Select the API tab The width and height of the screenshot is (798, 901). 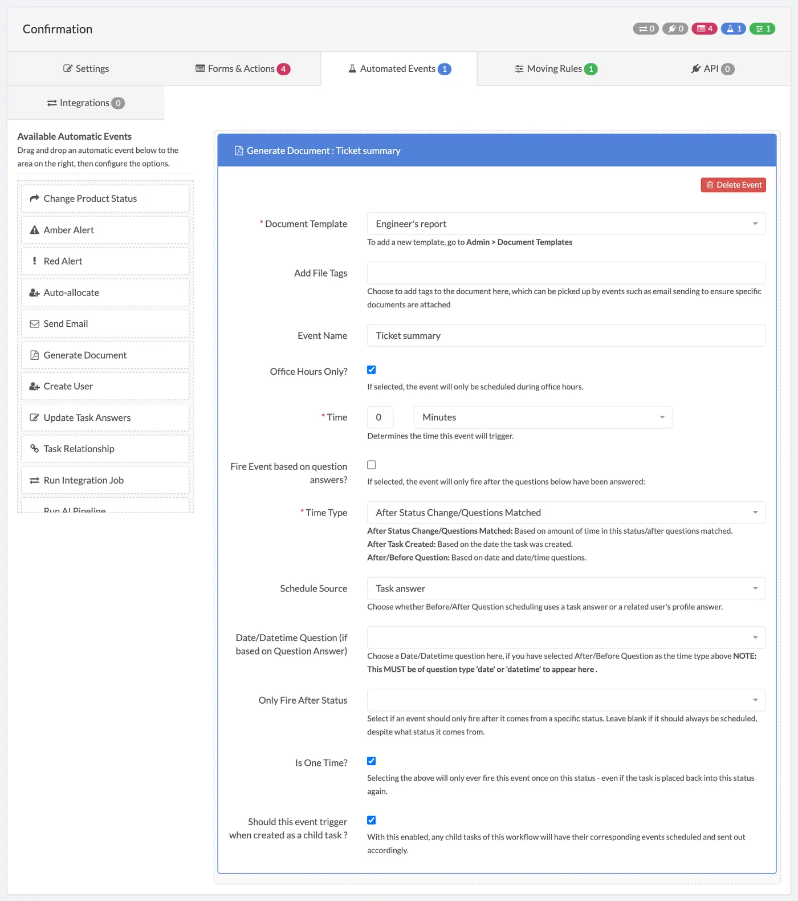click(712, 68)
